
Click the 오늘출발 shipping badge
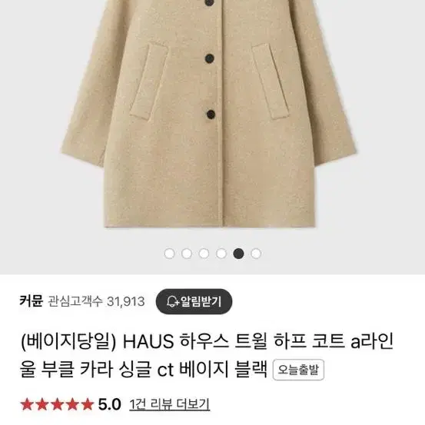[298, 370]
